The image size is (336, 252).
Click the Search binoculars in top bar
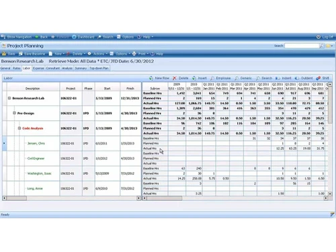point(99,37)
